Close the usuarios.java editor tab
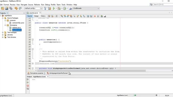The width and height of the screenshot is (173, 97). (x=40, y=13)
